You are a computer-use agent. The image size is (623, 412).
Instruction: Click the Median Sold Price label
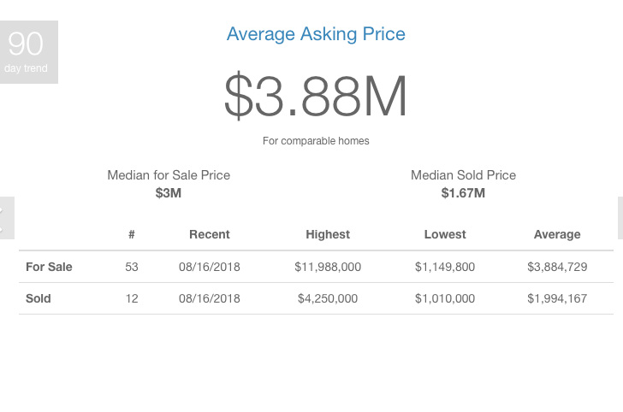point(463,175)
